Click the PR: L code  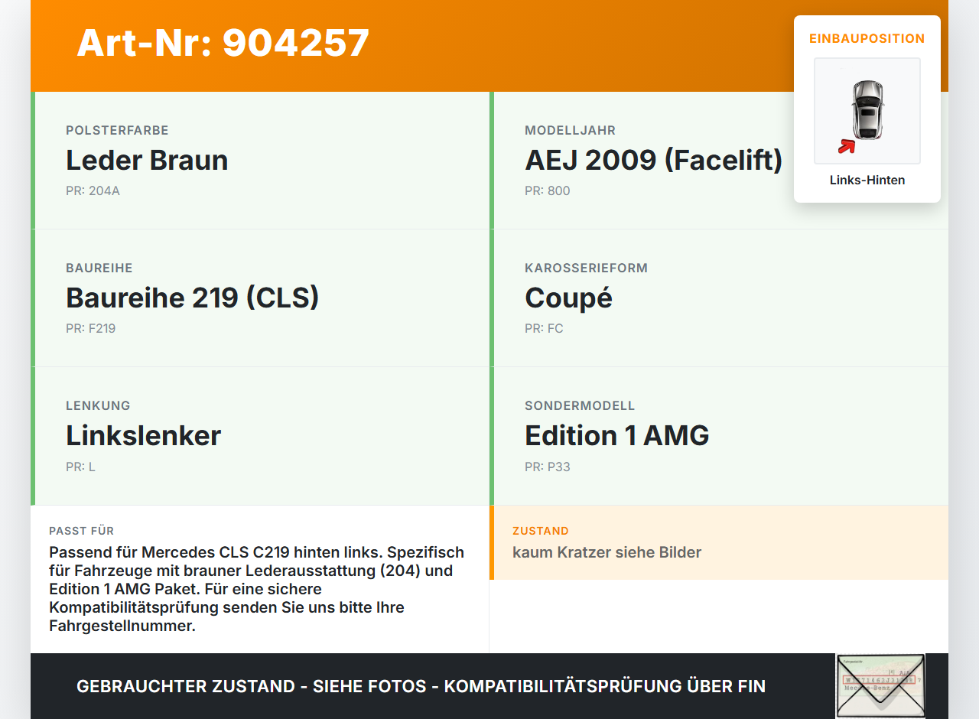(x=80, y=467)
